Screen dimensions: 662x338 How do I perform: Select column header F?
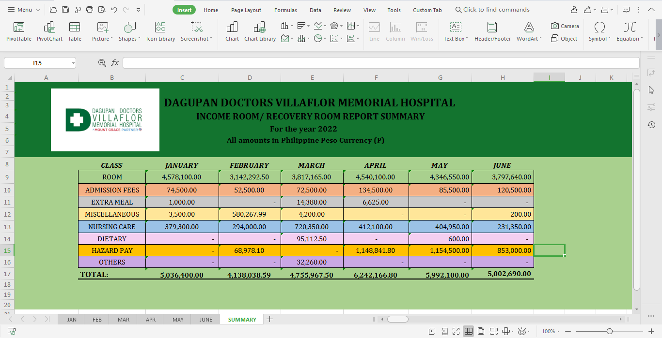(376, 77)
